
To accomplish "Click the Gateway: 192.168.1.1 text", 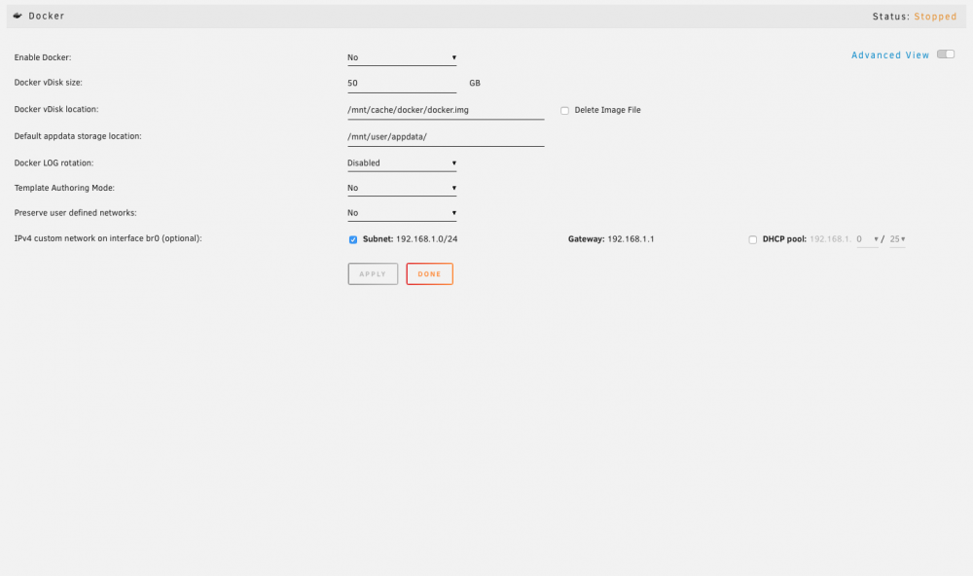I will 611,239.
